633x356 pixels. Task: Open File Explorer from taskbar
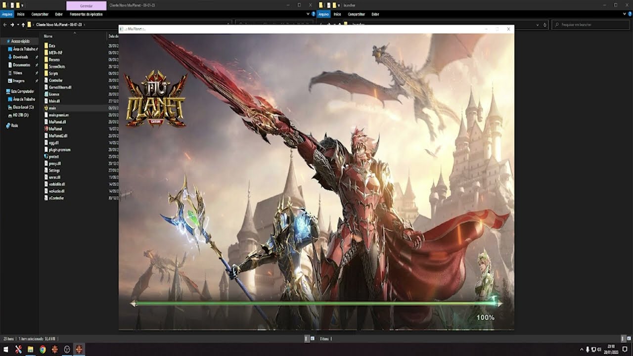coord(30,349)
